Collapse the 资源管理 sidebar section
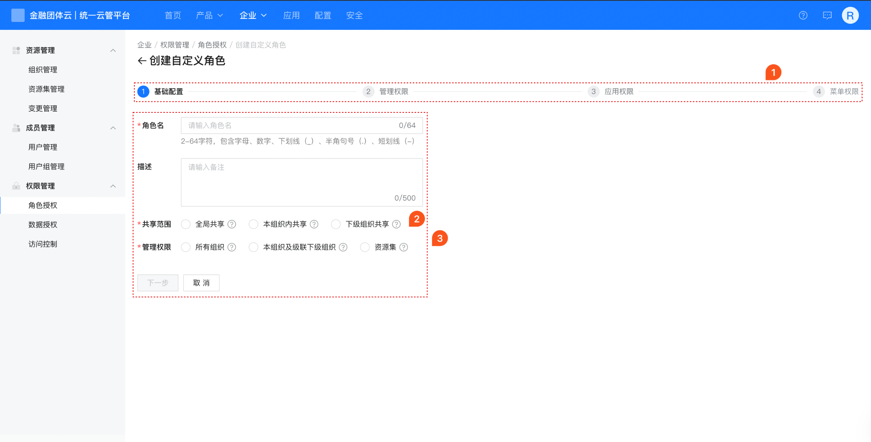 pyautogui.click(x=113, y=50)
